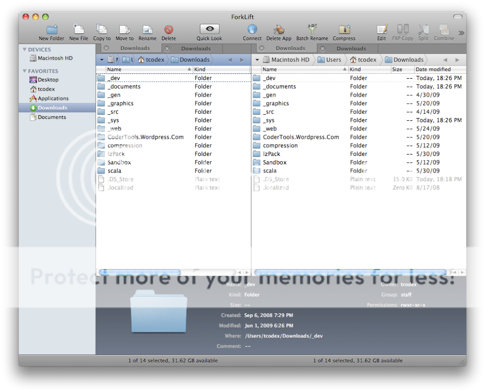Select _documents folder in the left pane

(173, 86)
